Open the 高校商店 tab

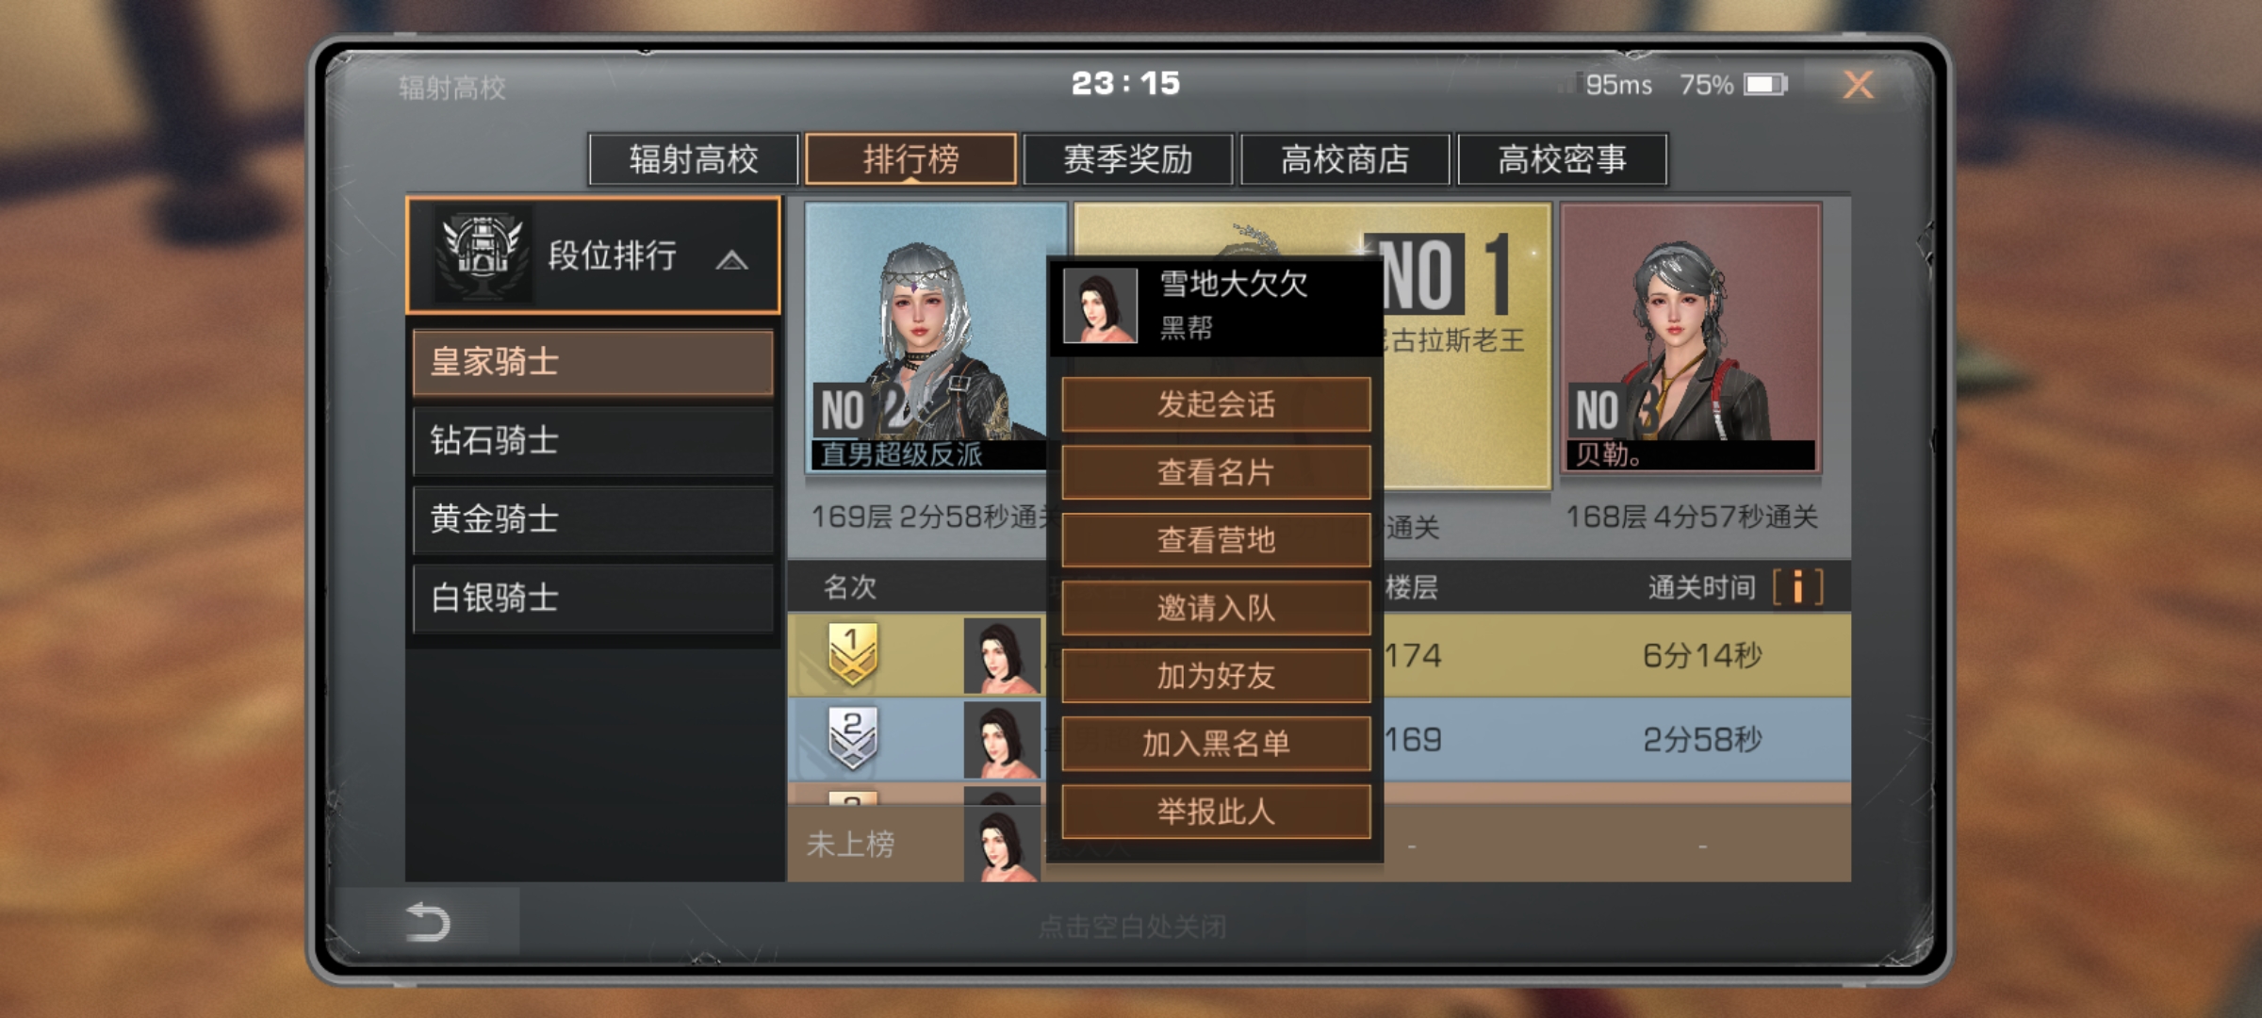click(x=1345, y=159)
